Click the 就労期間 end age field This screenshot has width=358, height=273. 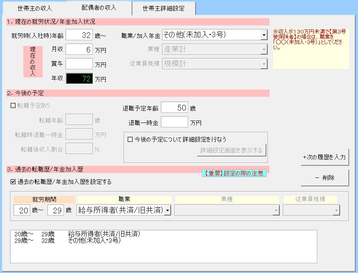click(x=56, y=210)
